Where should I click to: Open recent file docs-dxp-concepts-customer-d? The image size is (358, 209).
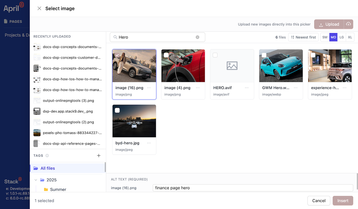point(72,58)
